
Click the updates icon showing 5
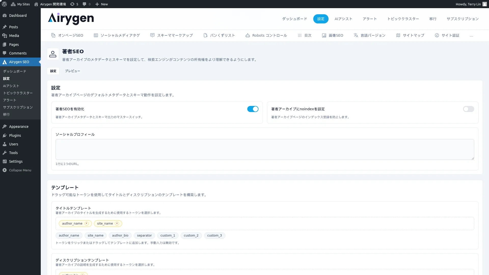[x=74, y=4]
